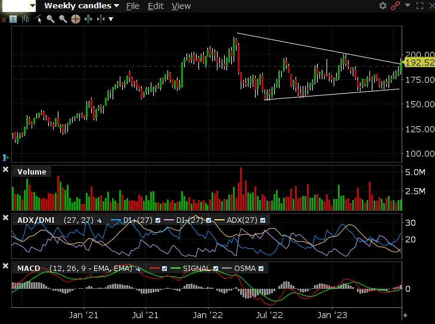
Task: Click the gray OSMA color swatch
Action: click(x=226, y=268)
